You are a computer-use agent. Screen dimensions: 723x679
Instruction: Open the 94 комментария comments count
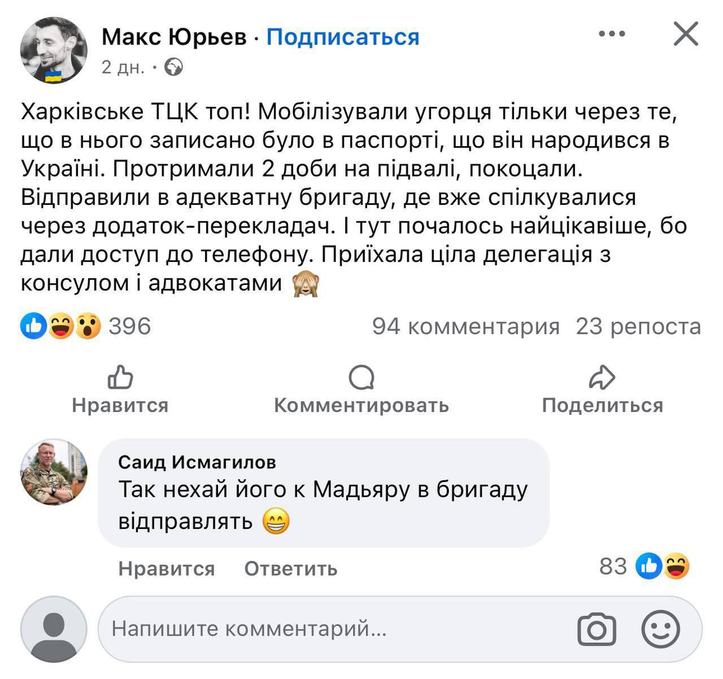pyautogui.click(x=465, y=326)
